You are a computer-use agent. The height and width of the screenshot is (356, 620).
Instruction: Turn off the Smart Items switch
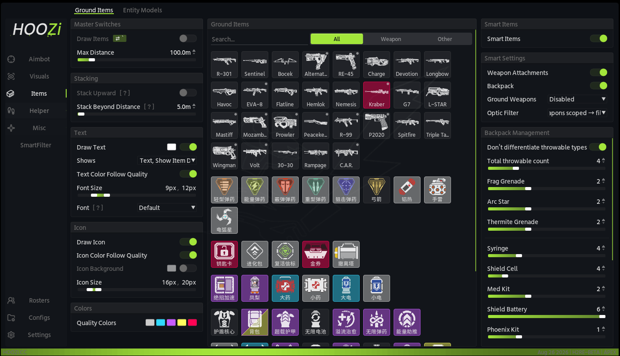point(599,39)
